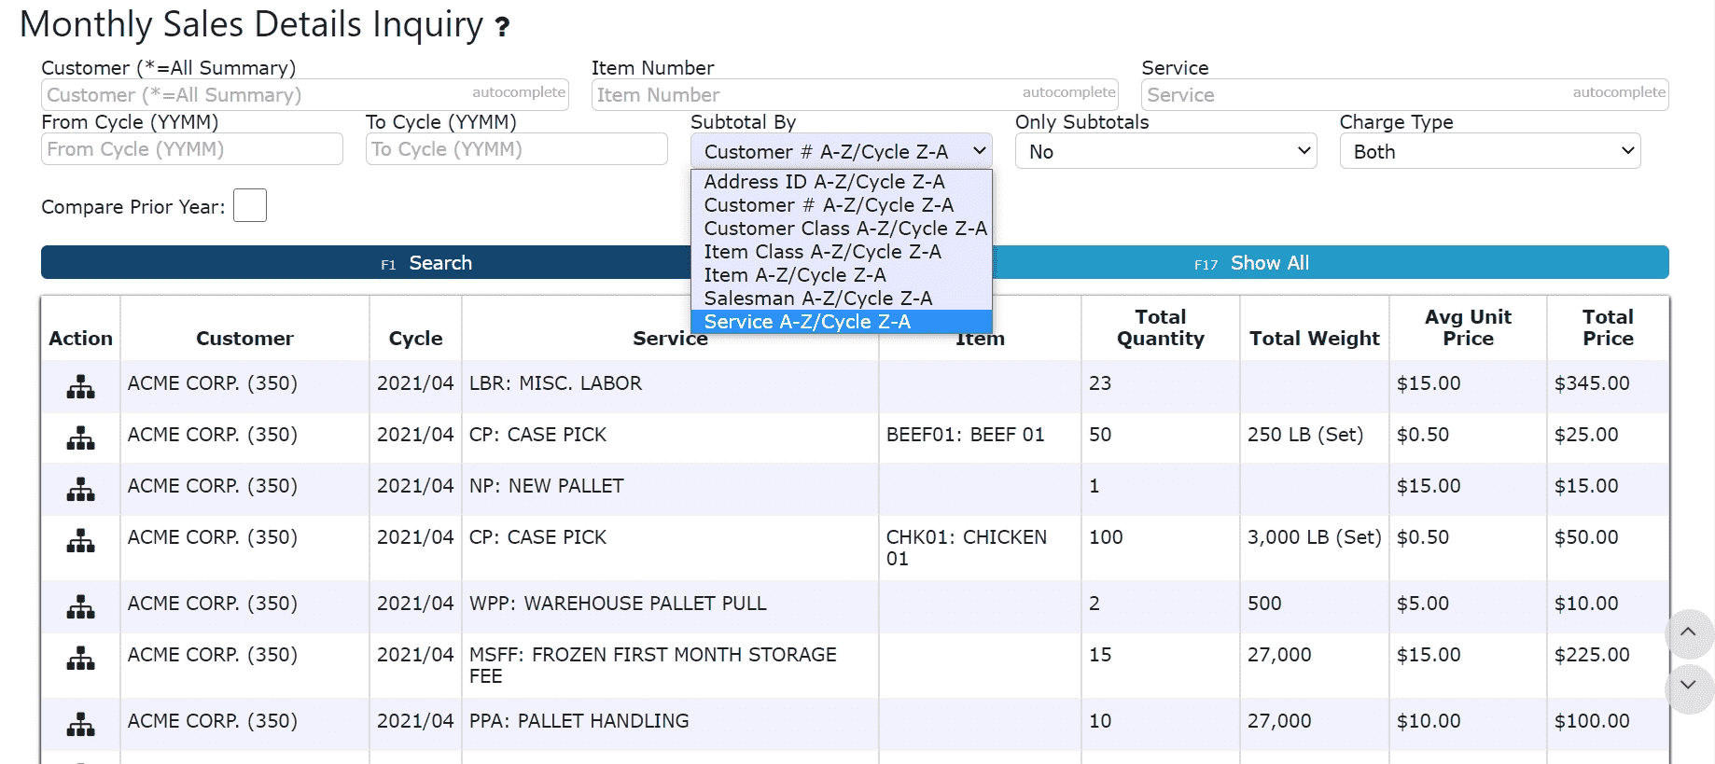This screenshot has height=764, width=1715.
Task: Focus the To Cycle (YYMM) field
Action: (517, 148)
